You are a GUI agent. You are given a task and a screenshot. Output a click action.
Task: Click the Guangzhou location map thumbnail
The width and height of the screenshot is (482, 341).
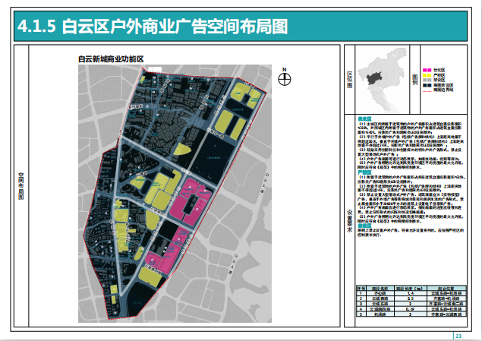click(382, 79)
